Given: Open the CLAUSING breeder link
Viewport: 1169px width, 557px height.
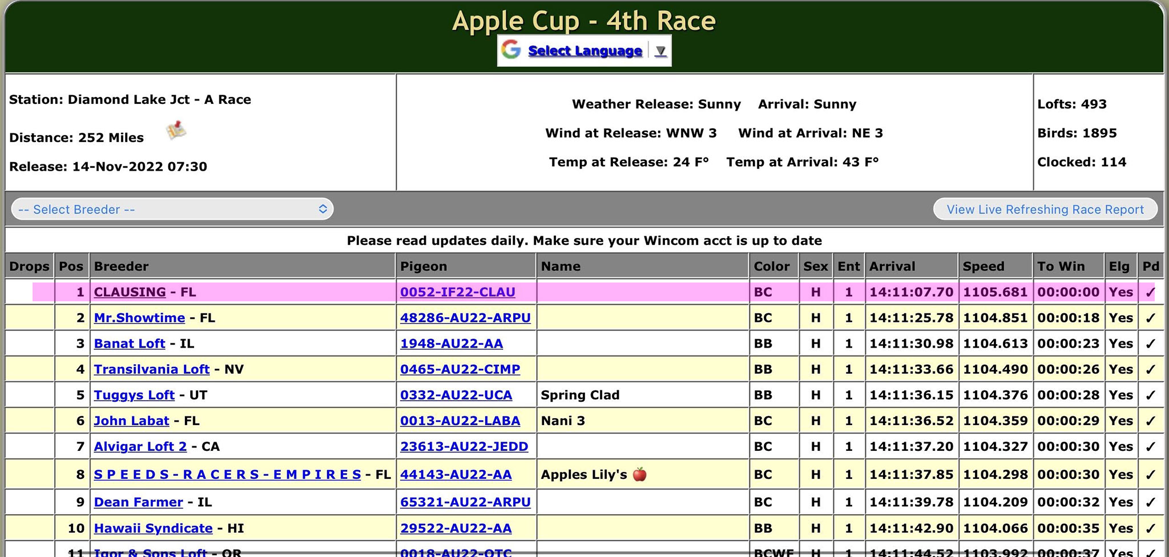Looking at the screenshot, I should click(130, 292).
